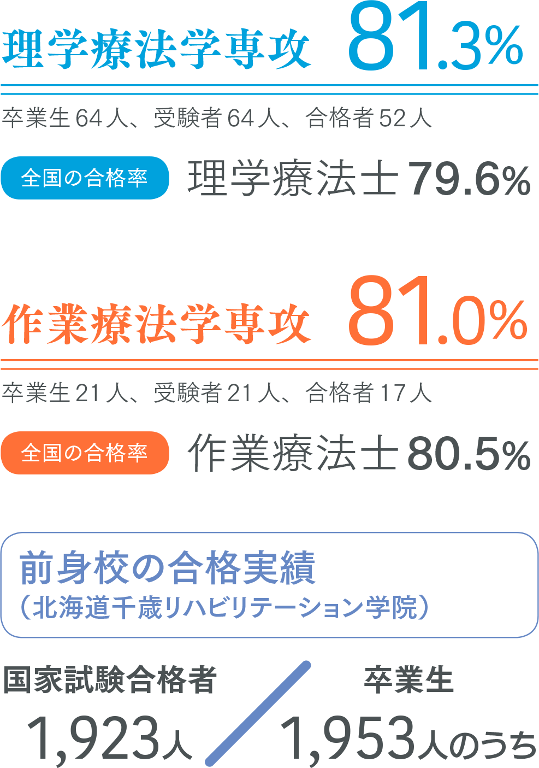Screen dimensions: 539x768
Task: Select the 理学療法学専攻 heading
Action: 156,49
